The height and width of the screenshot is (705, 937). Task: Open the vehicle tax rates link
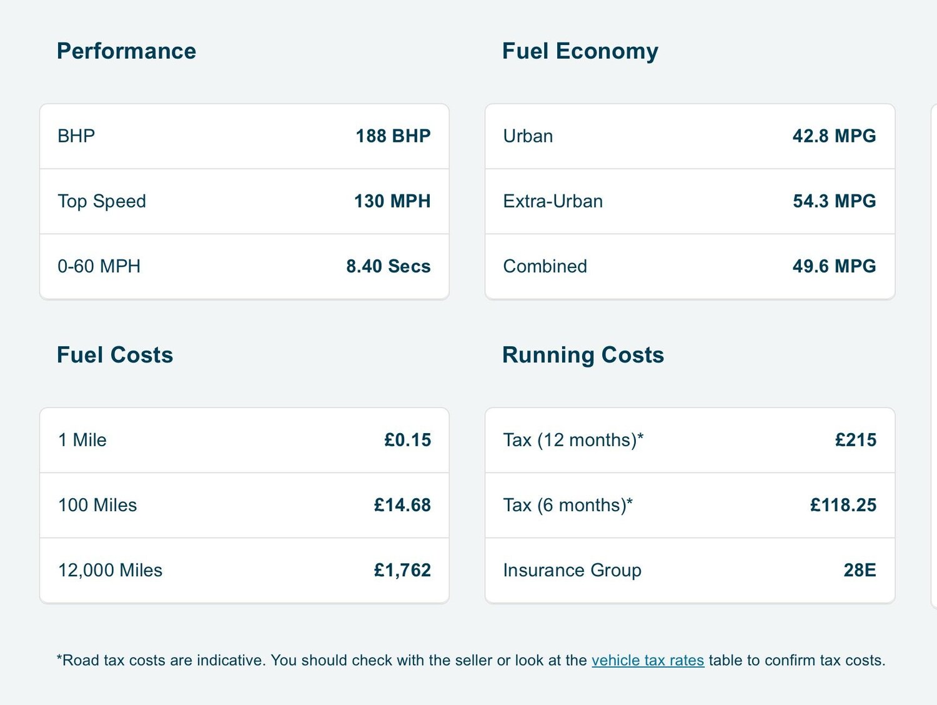coord(647,661)
